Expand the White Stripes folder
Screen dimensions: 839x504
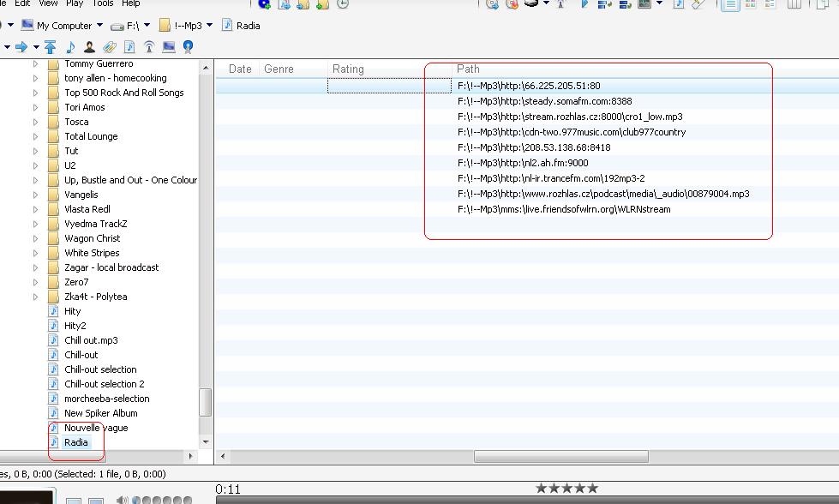35,253
